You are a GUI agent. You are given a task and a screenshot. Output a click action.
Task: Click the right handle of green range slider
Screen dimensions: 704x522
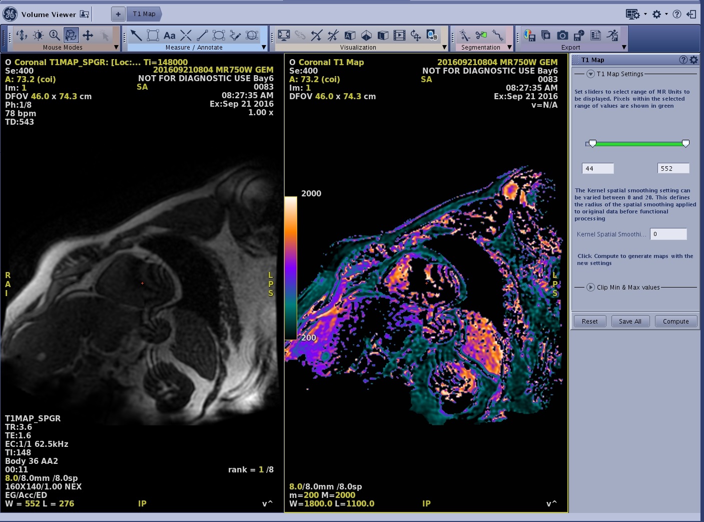685,144
